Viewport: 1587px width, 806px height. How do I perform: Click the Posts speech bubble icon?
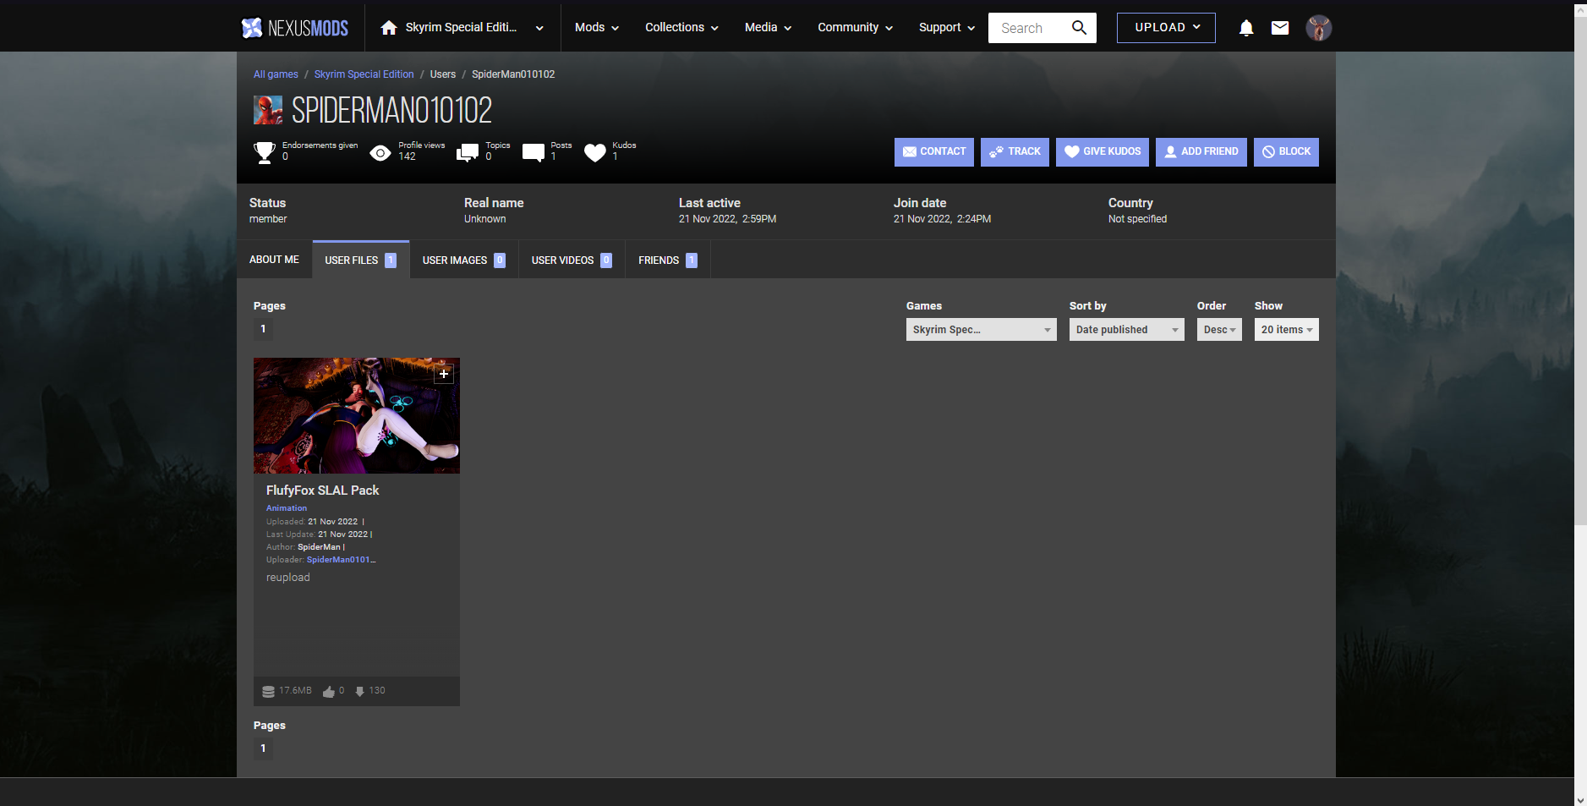[534, 153]
